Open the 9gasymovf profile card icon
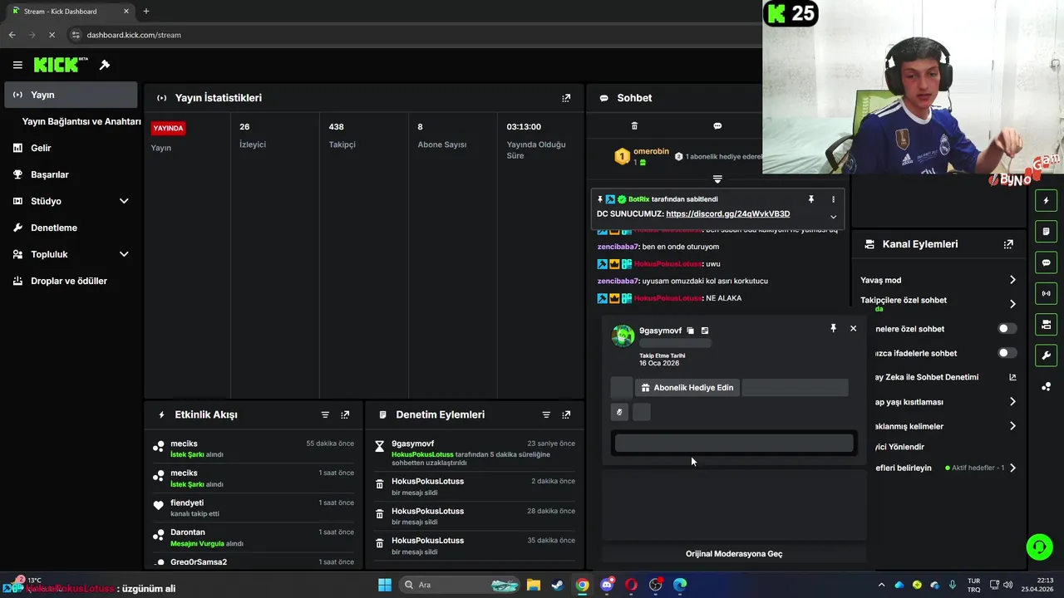The height and width of the screenshot is (598, 1064). coord(705,331)
